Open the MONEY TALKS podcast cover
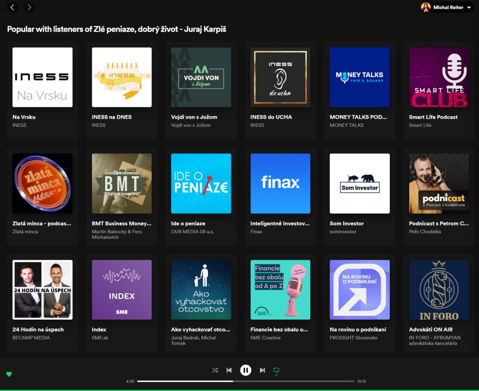The width and height of the screenshot is (479, 391). pos(360,77)
